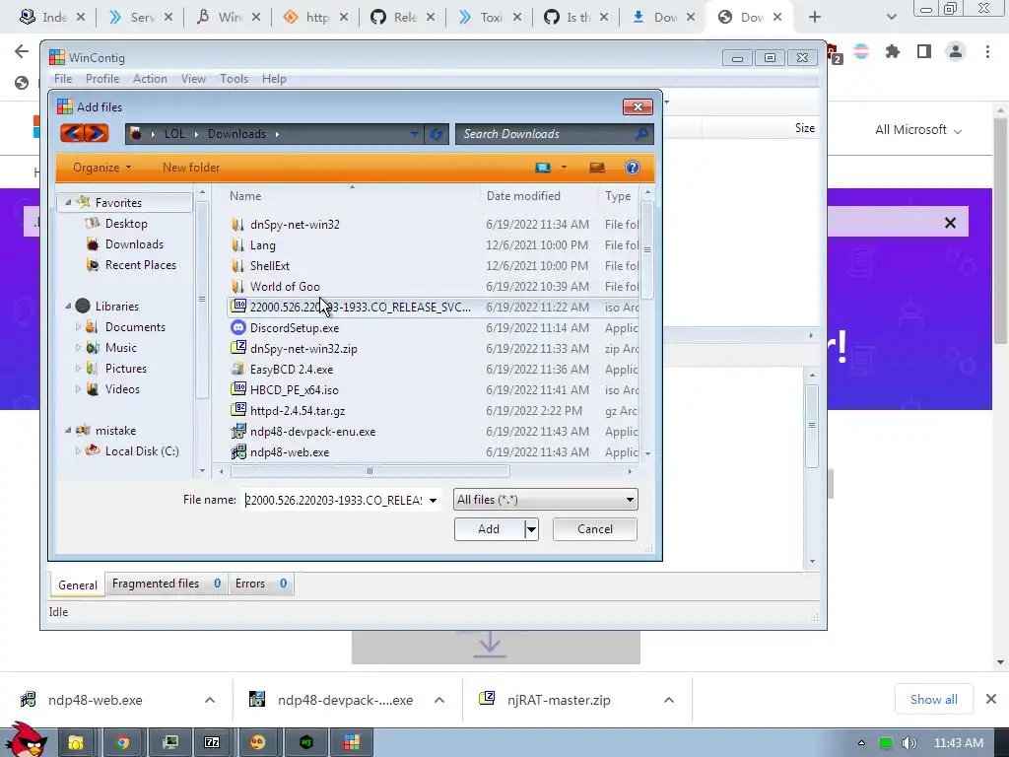Viewport: 1009px width, 757px height.
Task: Switch to the Errors tab
Action: click(260, 584)
